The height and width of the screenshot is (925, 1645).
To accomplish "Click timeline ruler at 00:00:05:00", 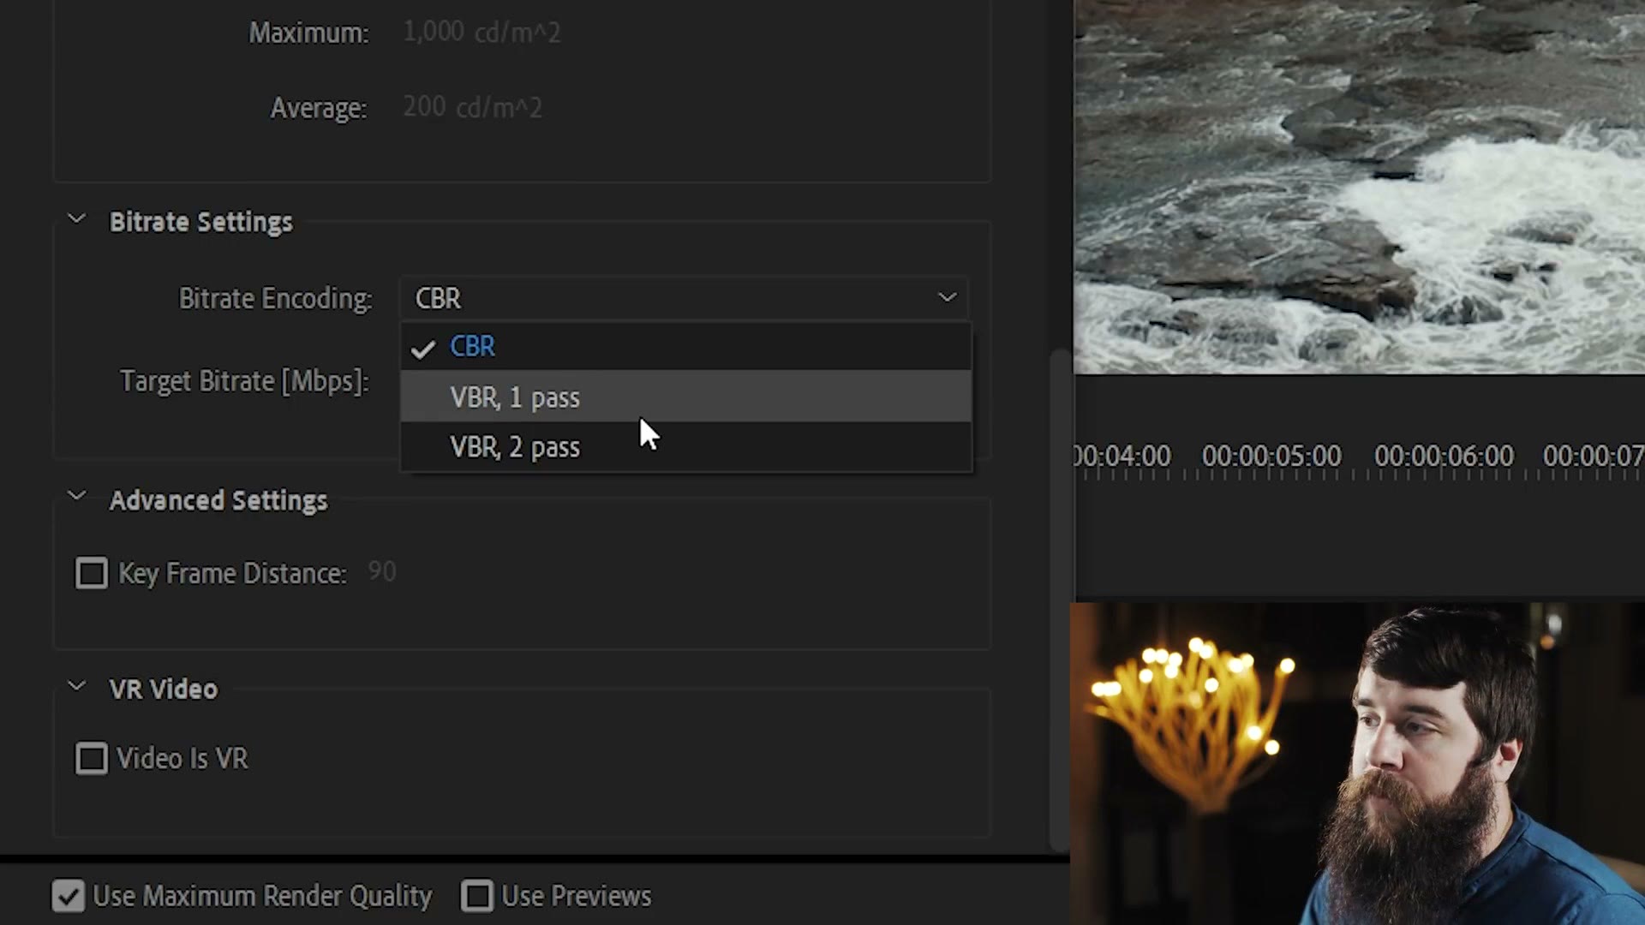I will tap(1271, 456).
